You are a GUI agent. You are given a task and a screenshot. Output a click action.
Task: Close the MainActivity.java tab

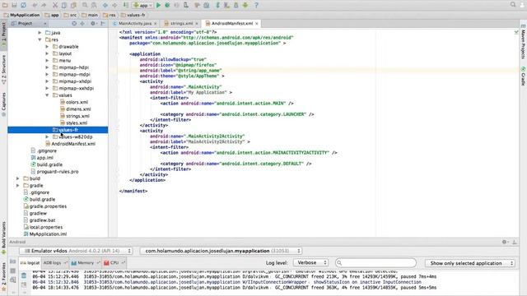[156, 24]
